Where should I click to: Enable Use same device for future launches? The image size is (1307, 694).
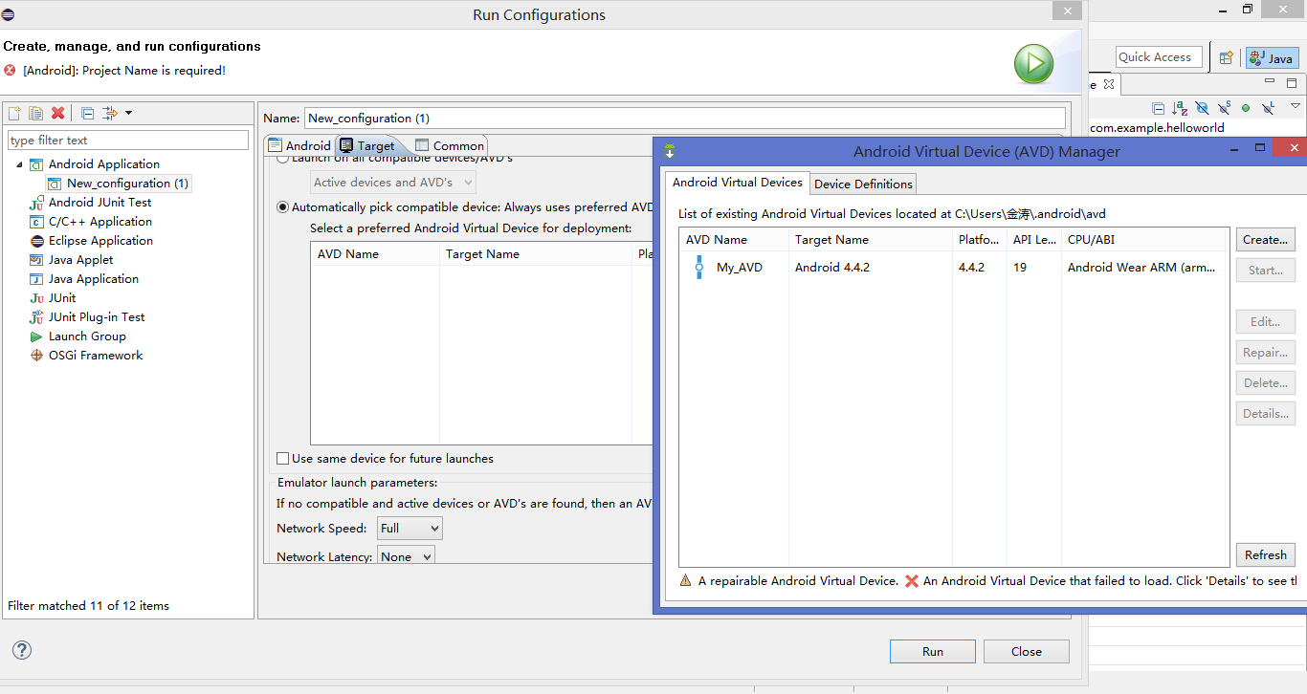(283, 459)
